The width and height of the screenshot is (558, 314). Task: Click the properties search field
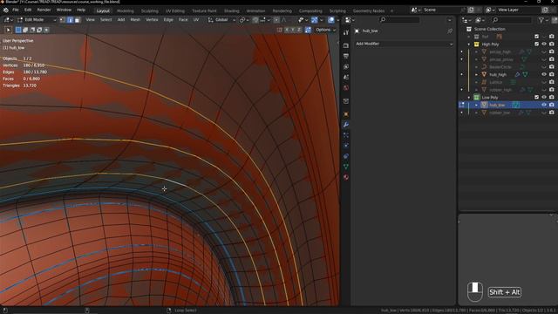[399, 20]
